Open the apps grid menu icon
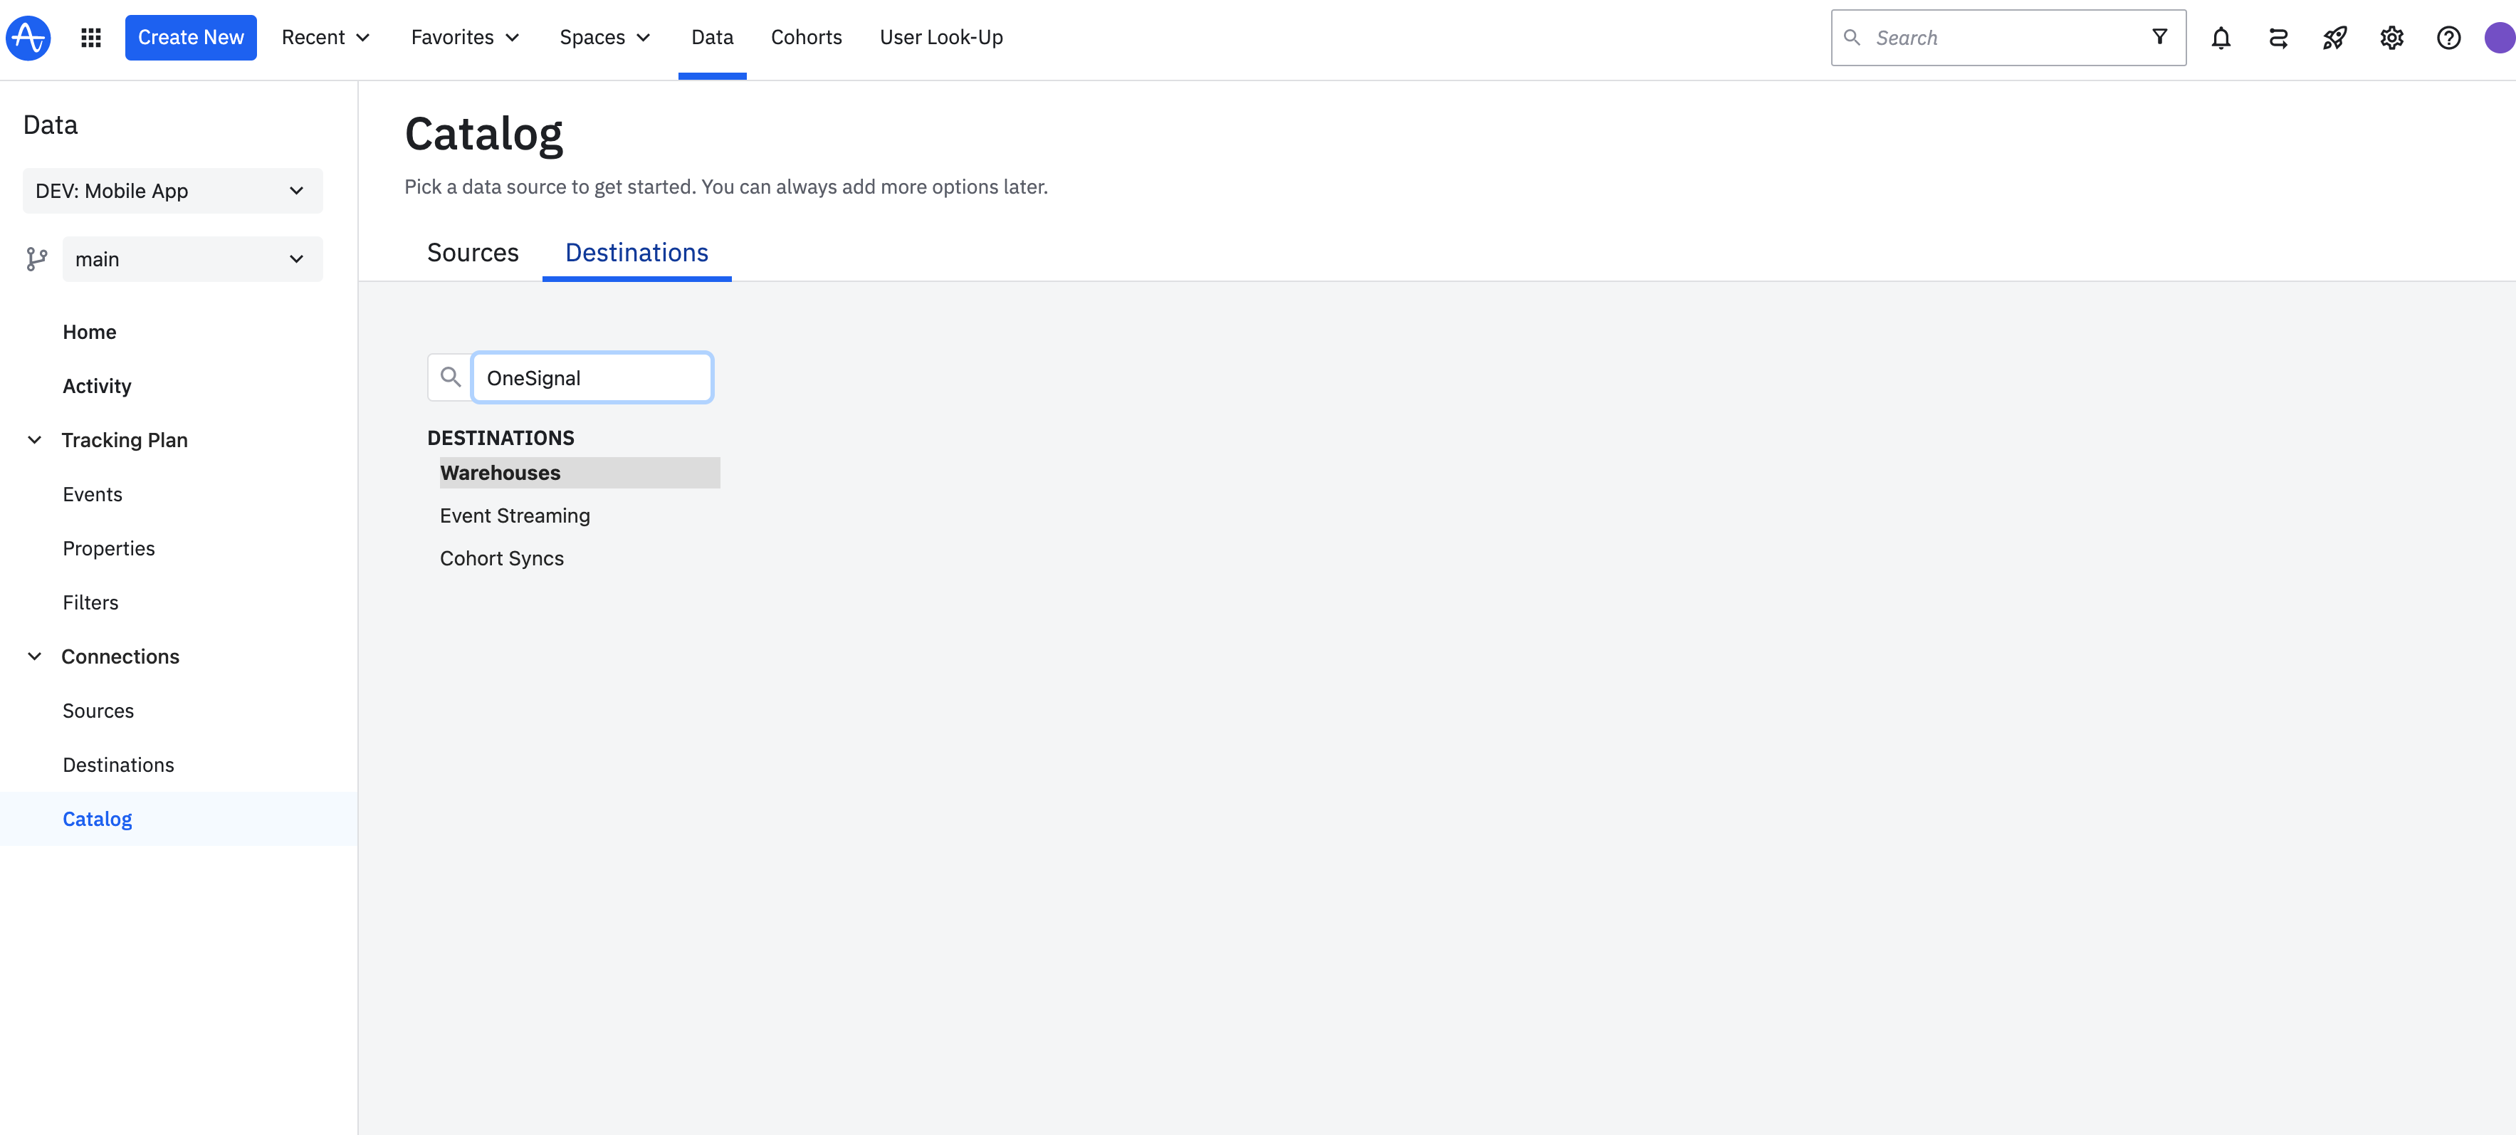Screen dimensions: 2516x1135 click(91, 37)
